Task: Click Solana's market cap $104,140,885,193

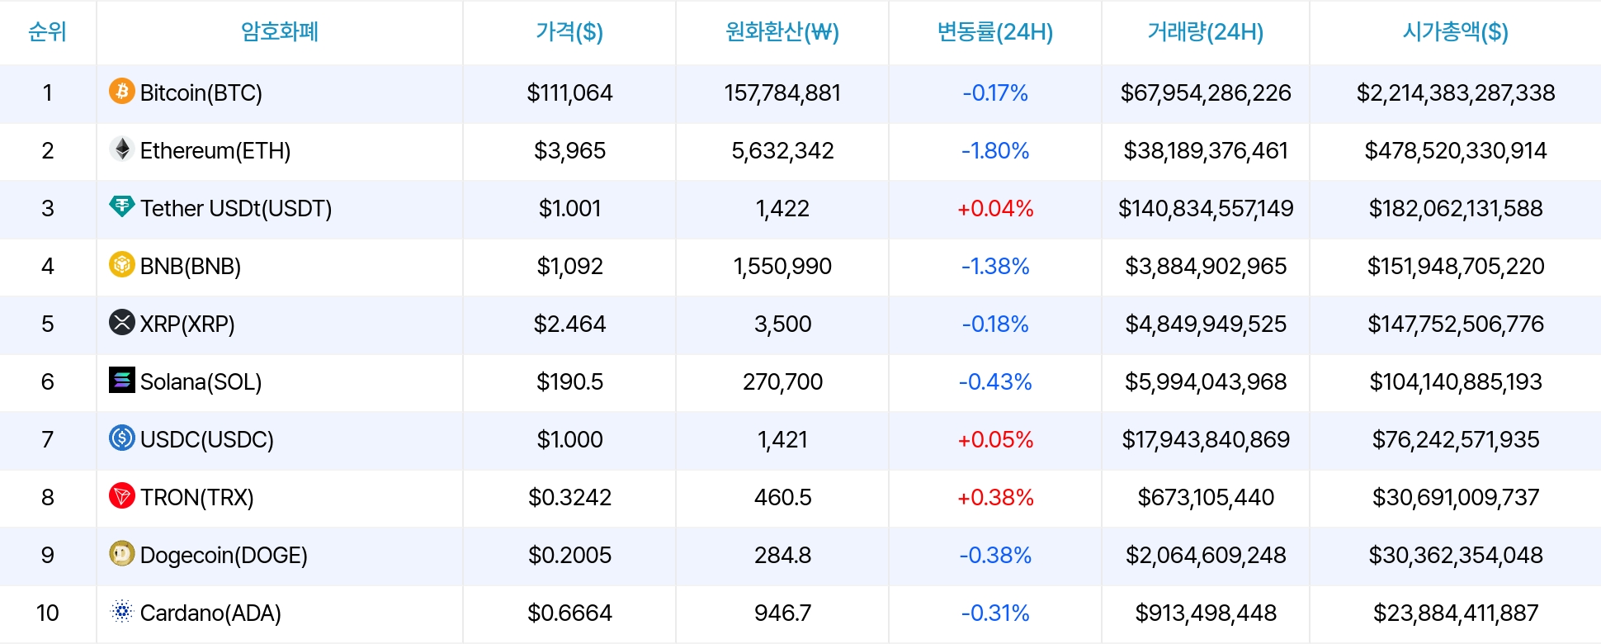Action: pos(1456,381)
